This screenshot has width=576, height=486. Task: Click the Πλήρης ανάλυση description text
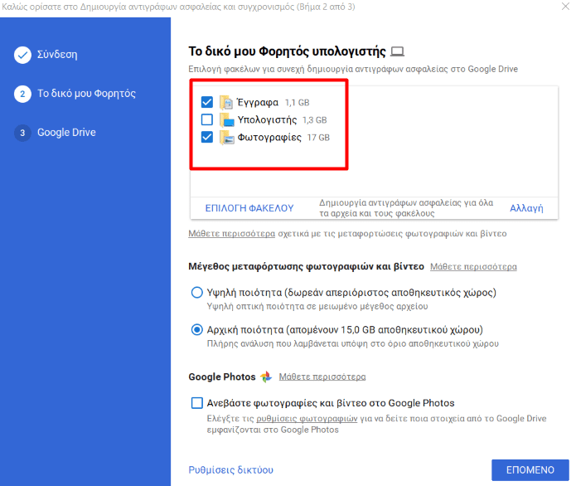353,343
